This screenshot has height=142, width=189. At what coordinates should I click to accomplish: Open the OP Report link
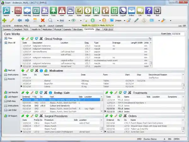pos(11,116)
